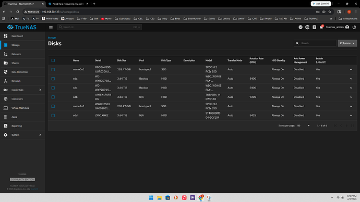Click the Network sidebar icon
Screen dimensions: 360x202
tap(6, 81)
